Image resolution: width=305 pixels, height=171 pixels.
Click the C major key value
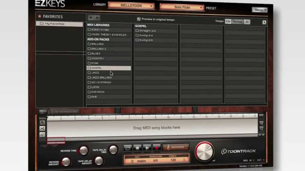(x=139, y=161)
